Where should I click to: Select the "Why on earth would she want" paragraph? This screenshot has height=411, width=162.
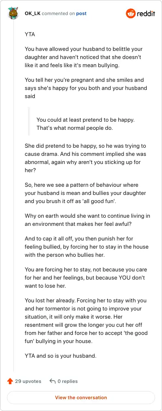pyautogui.click(x=87, y=220)
